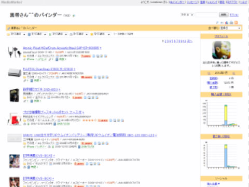The height and width of the screenshot is (187, 249).
Task: Click the earphones product thumbnail
Action: (x=15, y=52)
